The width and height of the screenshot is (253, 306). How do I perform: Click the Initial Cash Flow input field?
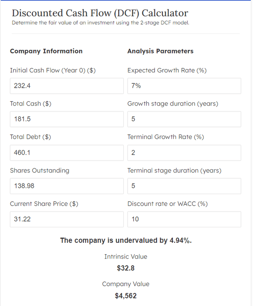coord(66,86)
